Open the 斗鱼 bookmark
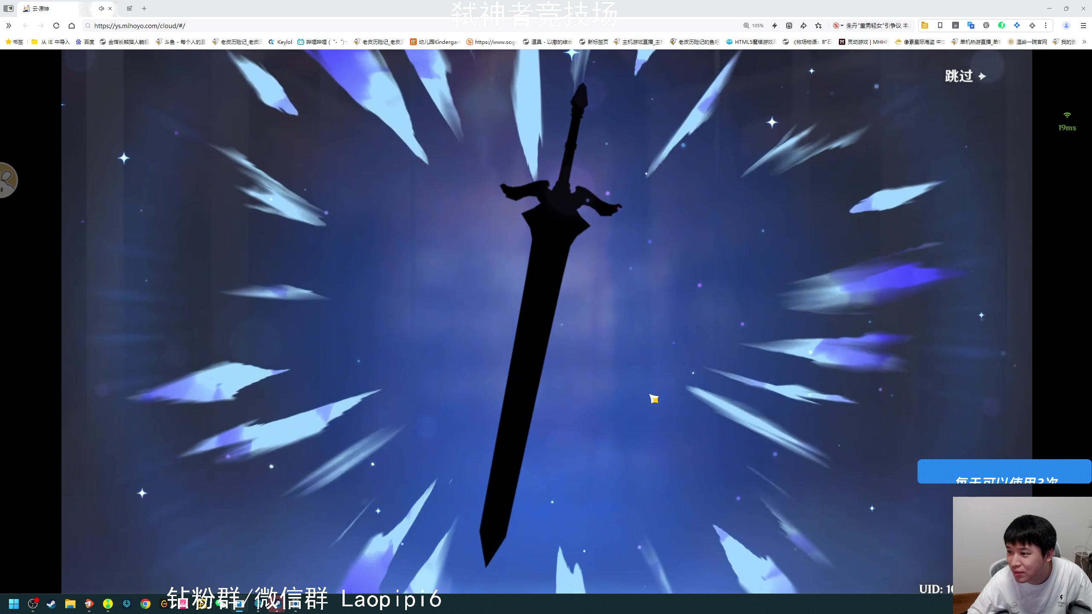This screenshot has width=1092, height=614. [180, 42]
